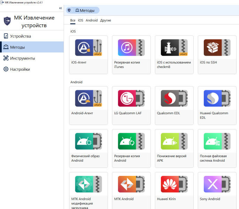
Task: Select the LG Qualcomm LAF icon
Action: point(131,98)
